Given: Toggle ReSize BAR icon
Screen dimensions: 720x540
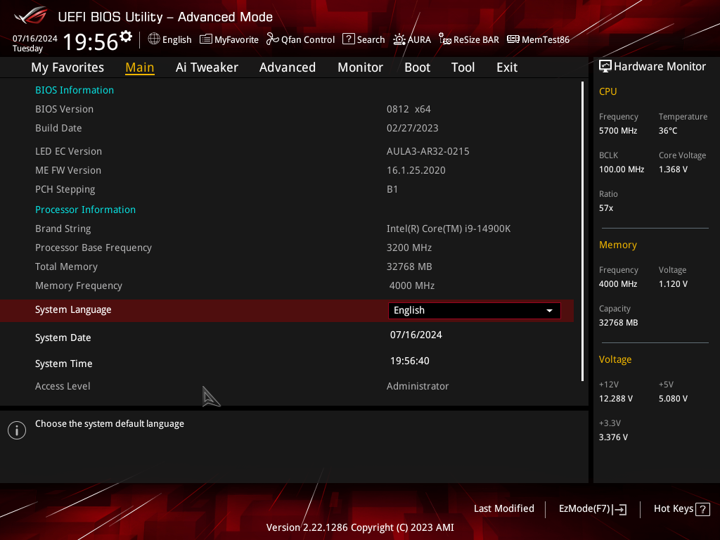Looking at the screenshot, I should tap(444, 39).
